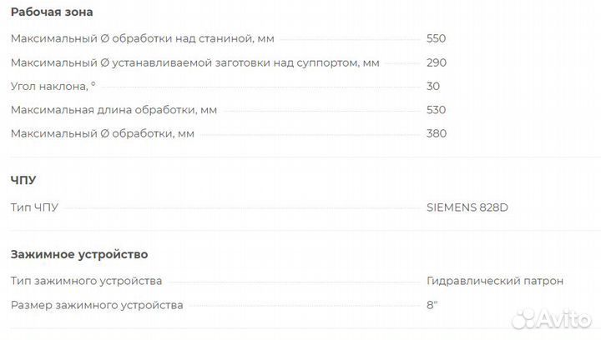Click the value 550 in the table

click(x=437, y=38)
